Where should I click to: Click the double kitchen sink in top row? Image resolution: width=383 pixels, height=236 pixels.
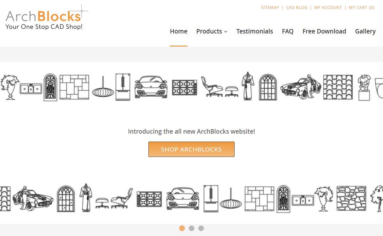click(31, 88)
